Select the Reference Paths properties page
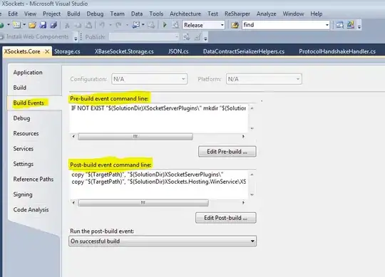Screen dimensions: 385x277 click(x=33, y=179)
